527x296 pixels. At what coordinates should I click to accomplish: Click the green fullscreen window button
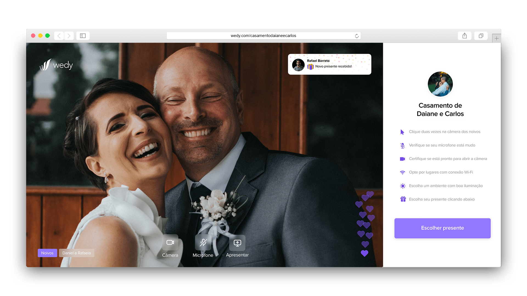pos(47,36)
